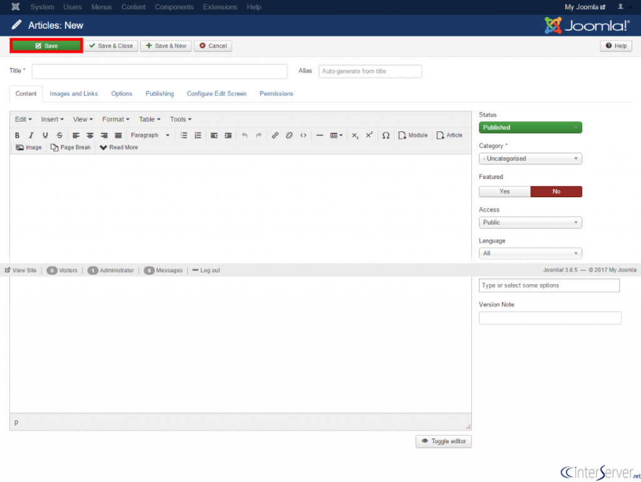Open the editor Tools menu
The width and height of the screenshot is (641, 482).
point(180,120)
